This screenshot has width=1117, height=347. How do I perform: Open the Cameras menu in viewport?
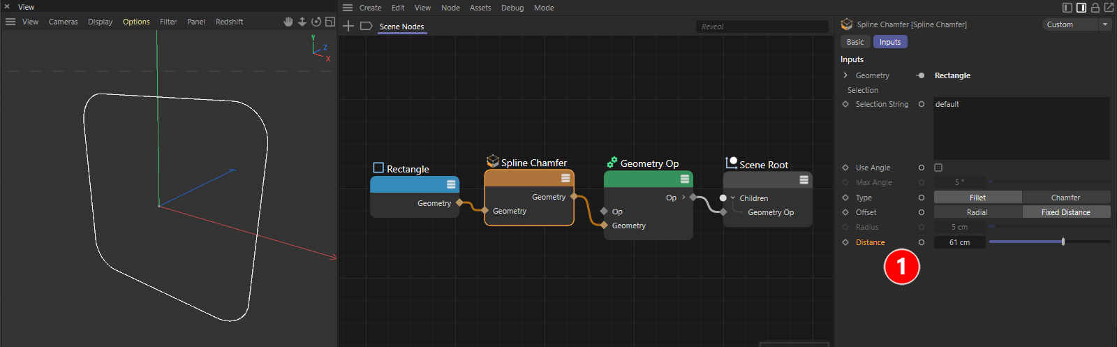(x=63, y=22)
